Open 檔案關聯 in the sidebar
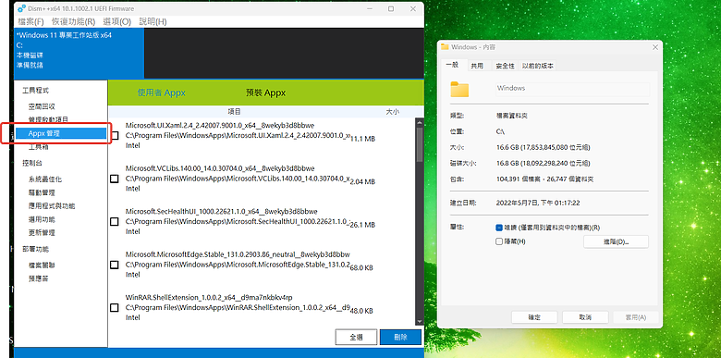This screenshot has height=358, width=721. point(42,265)
